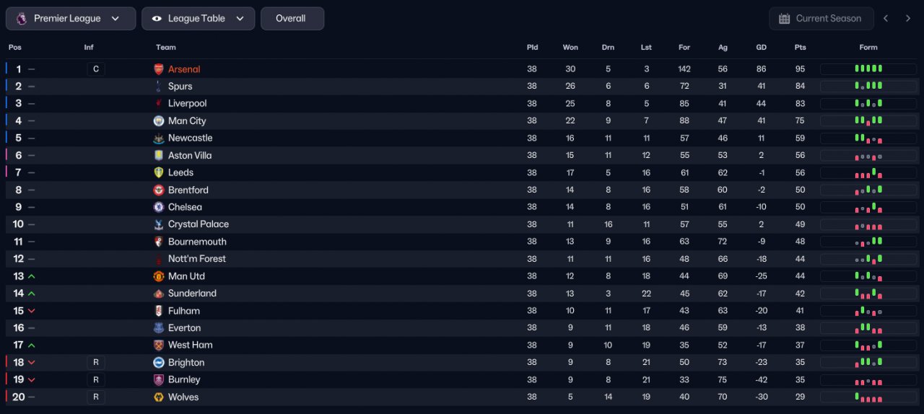Click the Man City club badge
The height and width of the screenshot is (414, 924).
[159, 121]
